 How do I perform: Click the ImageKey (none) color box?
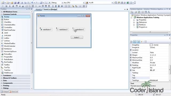coord(151,45)
